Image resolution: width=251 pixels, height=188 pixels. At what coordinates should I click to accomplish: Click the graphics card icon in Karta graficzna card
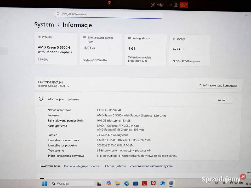(130, 38)
